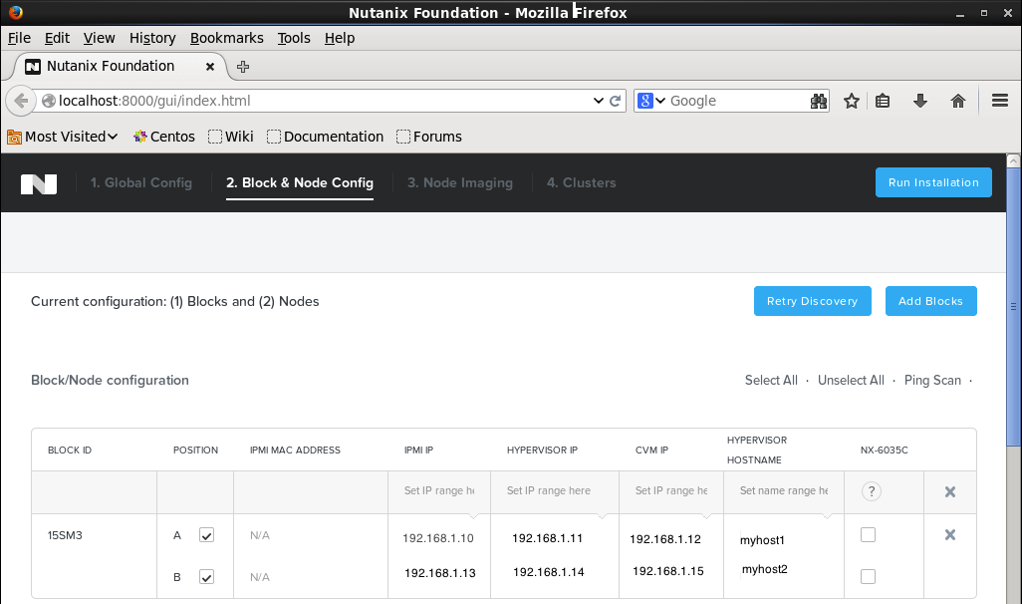The height and width of the screenshot is (604, 1022).
Task: Click the Run Installation button
Action: (933, 182)
